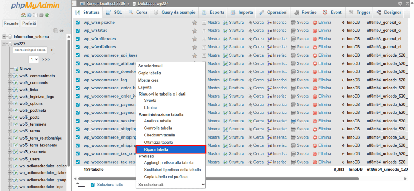Collapse all navigation tree items icon
Viewport: 414px width, 191px height.
[x=56, y=31]
